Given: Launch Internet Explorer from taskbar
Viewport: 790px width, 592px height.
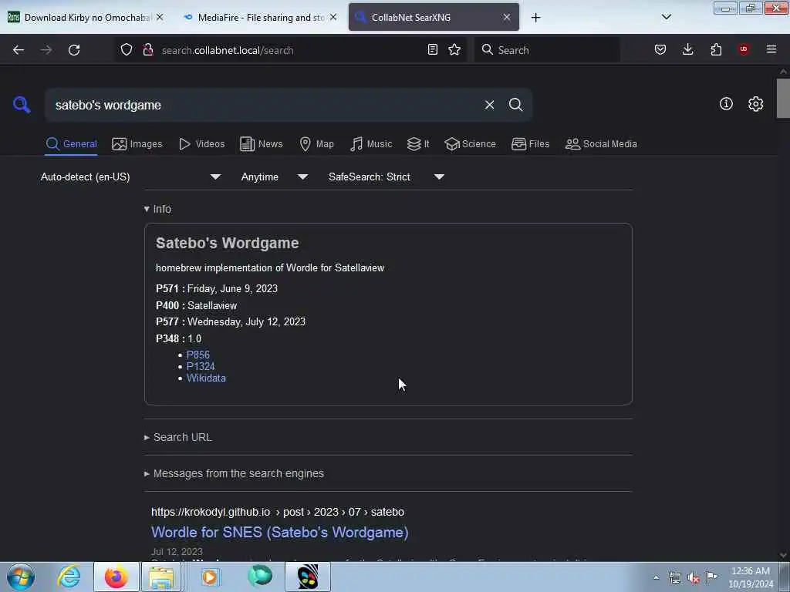Looking at the screenshot, I should (69, 577).
